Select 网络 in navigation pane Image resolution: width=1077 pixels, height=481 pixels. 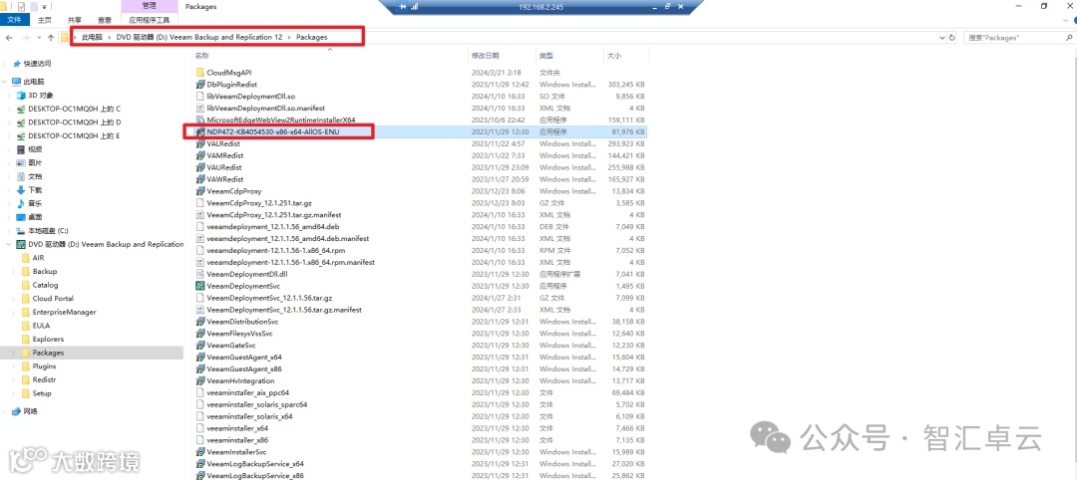click(30, 411)
